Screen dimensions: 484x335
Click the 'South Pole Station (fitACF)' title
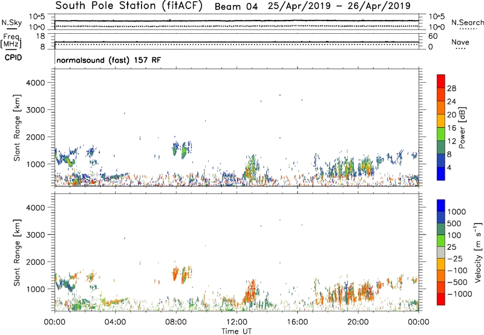(x=129, y=6)
